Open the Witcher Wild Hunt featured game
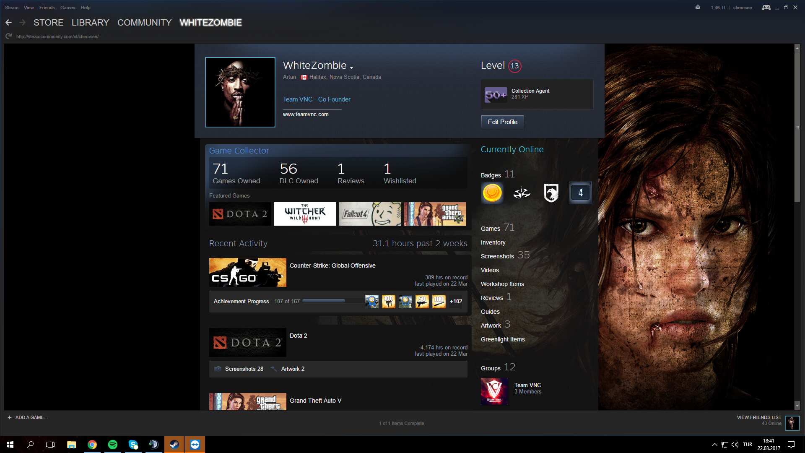This screenshot has width=805, height=453. pos(305,214)
